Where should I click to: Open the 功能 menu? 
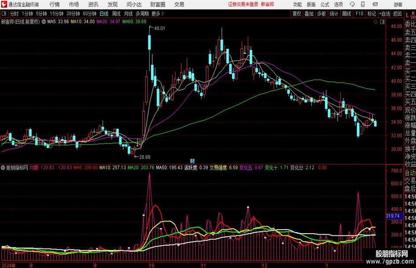coord(298,4)
